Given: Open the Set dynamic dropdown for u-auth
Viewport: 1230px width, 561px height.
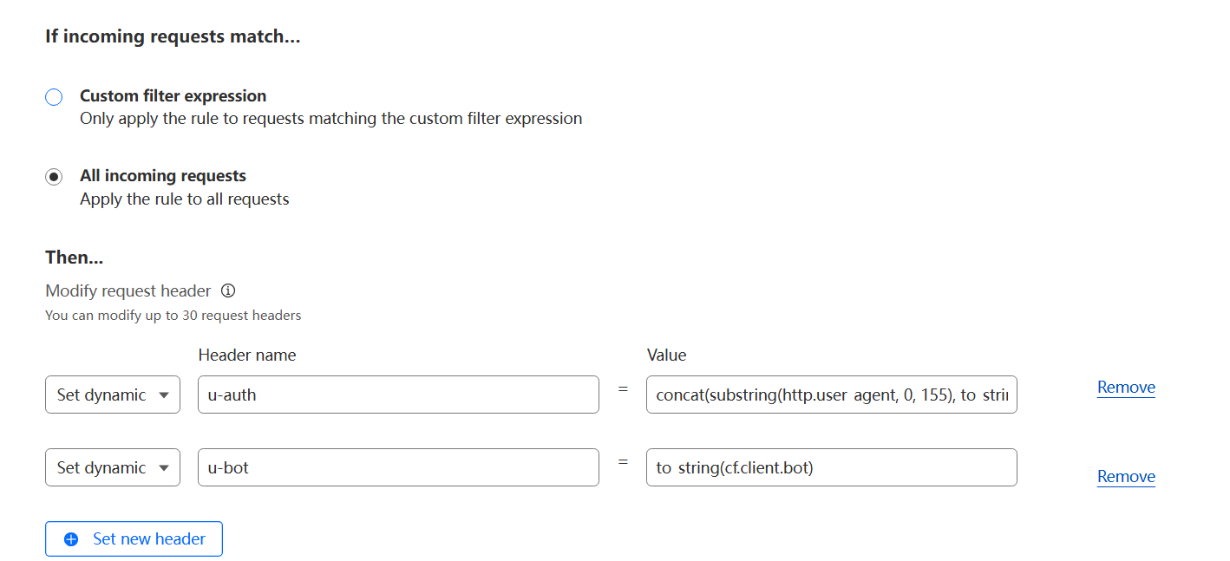Looking at the screenshot, I should (x=112, y=395).
